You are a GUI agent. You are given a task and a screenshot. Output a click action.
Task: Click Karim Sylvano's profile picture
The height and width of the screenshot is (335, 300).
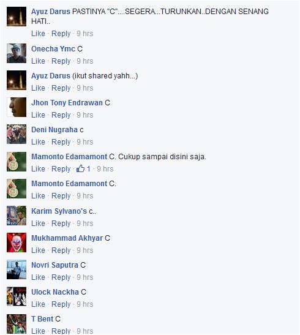17,216
